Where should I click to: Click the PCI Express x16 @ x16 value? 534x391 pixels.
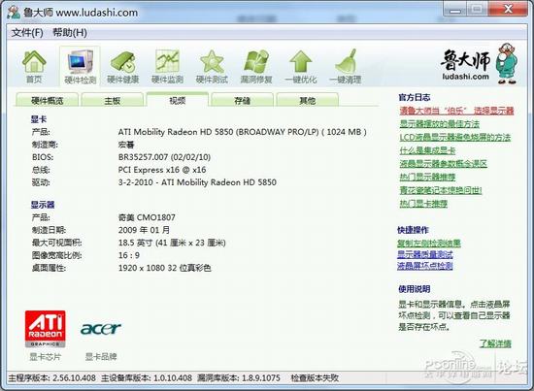pyautogui.click(x=162, y=170)
